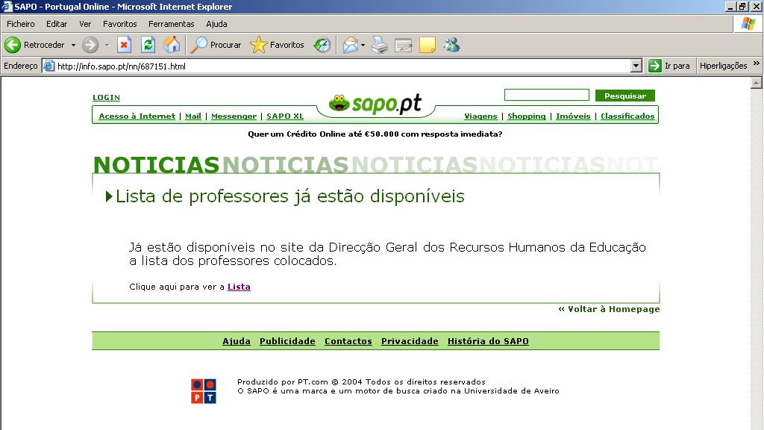This screenshot has width=764, height=430.
Task: Open the Messenger link
Action: [234, 116]
